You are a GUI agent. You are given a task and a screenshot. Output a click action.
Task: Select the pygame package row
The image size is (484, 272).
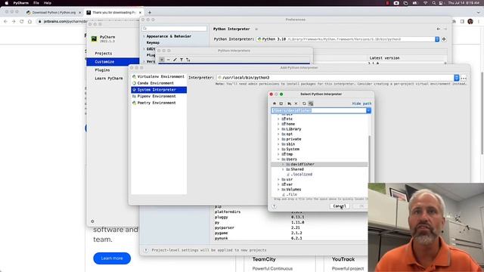tap(290, 233)
